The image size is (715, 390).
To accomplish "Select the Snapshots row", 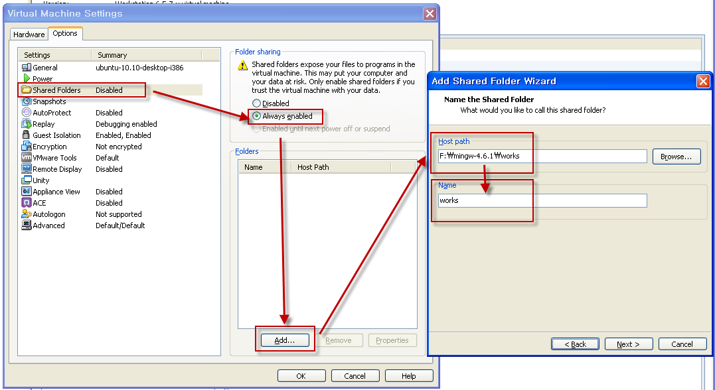I will tap(111, 101).
